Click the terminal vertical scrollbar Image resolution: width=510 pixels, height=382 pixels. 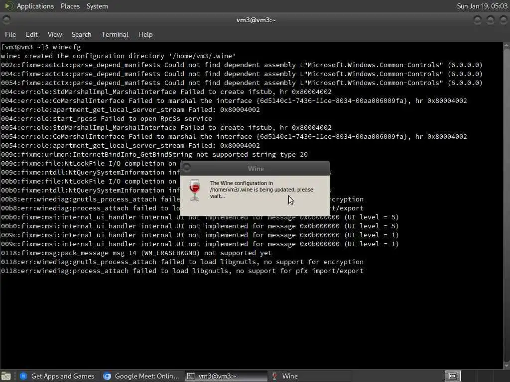[507, 205]
